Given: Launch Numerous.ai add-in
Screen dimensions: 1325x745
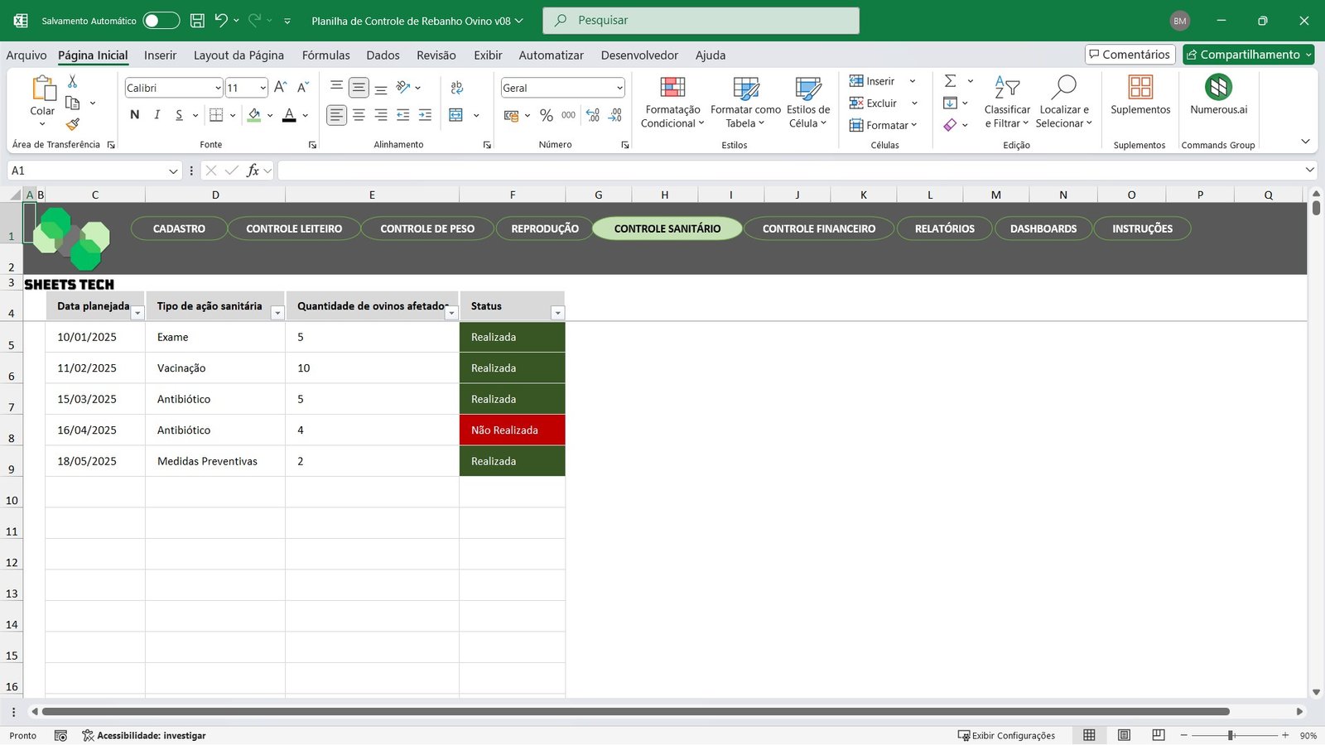Looking at the screenshot, I should 1218,95.
